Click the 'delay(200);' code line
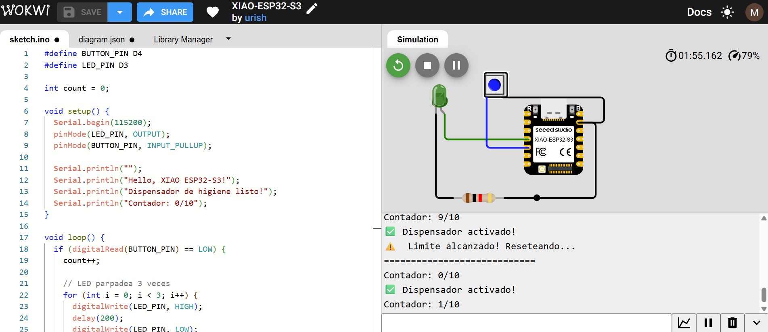 (x=98, y=318)
